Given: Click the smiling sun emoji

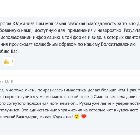Looking at the screenshot, I should (x=77, y=117).
